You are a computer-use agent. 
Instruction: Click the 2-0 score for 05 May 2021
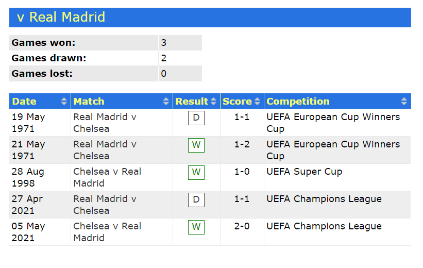click(242, 226)
